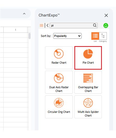Go back using the left chevron arrow
The width and height of the screenshot is (116, 138).
[47, 25]
